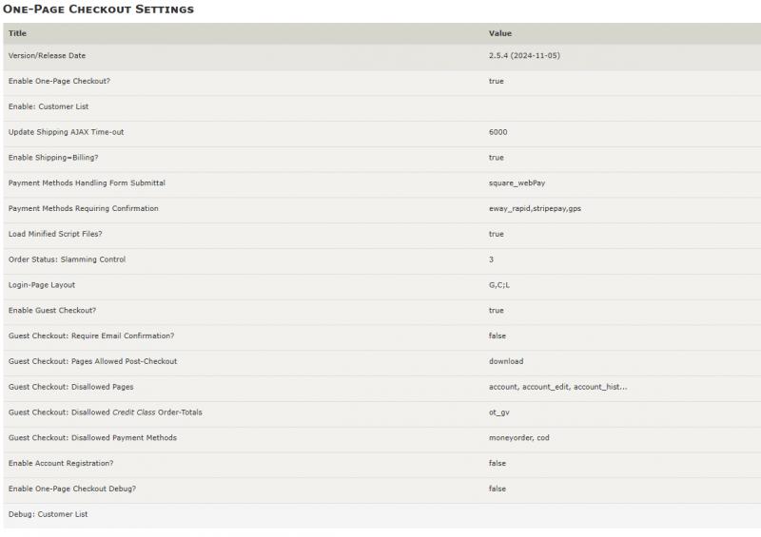761x537 pixels.
Task: Open Load Minified Script Files? setting
Action: (x=382, y=235)
